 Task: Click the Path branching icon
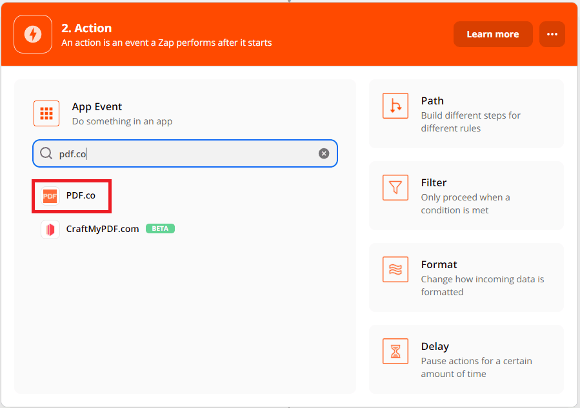[x=395, y=106]
